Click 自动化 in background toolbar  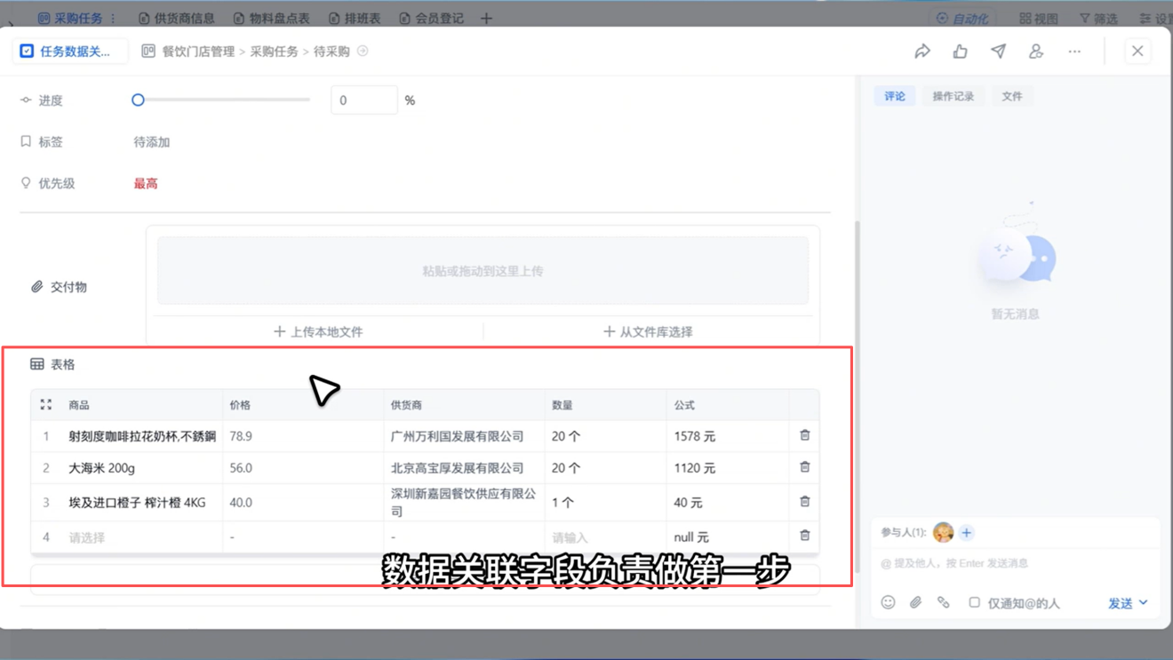(962, 19)
